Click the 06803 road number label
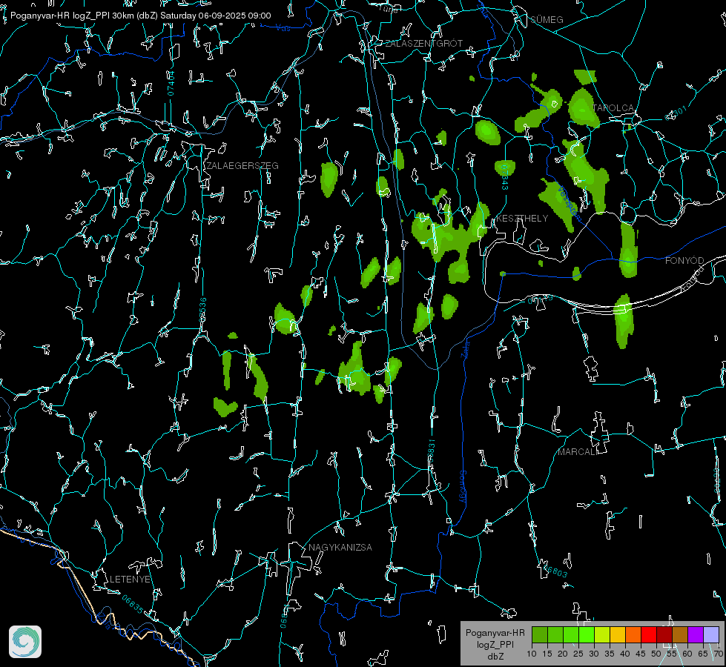The width and height of the screenshot is (726, 667). click(554, 570)
